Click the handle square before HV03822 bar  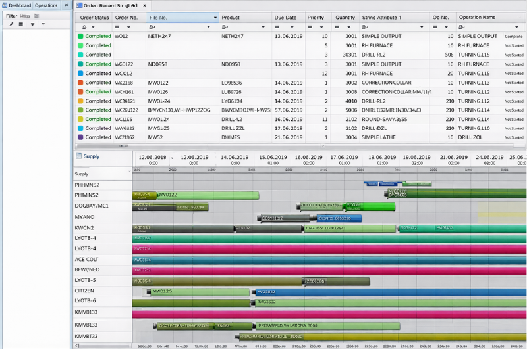point(254,292)
